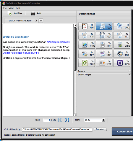Convert to MOBI format button
This screenshot has width=133, height=141.
pyautogui.click(x=122, y=63)
